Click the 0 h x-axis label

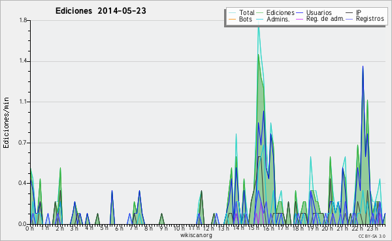pyautogui.click(x=30, y=229)
